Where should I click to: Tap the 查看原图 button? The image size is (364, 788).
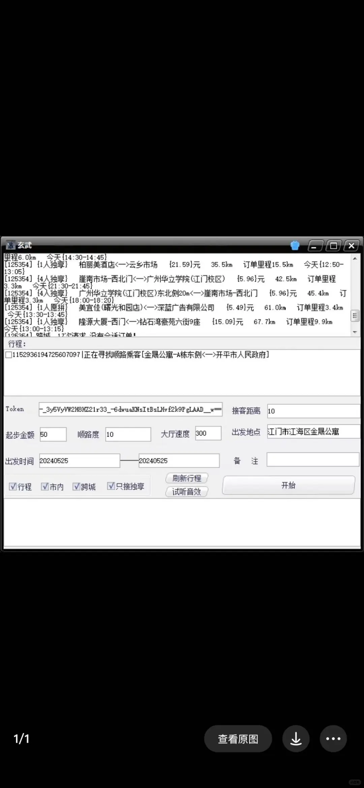238,739
